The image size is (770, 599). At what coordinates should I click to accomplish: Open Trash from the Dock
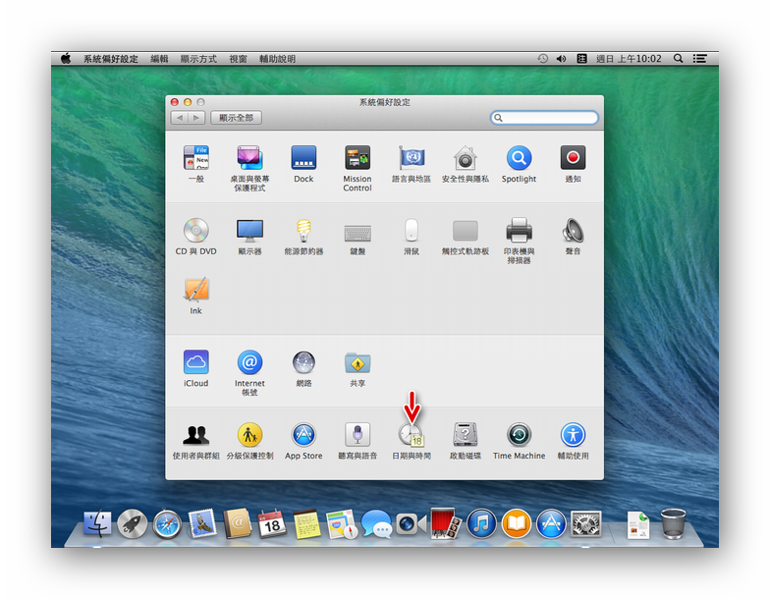[673, 523]
